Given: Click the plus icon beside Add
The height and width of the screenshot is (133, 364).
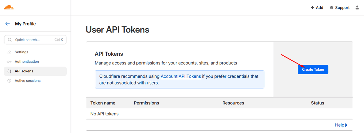Looking at the screenshot, I should pyautogui.click(x=312, y=8).
